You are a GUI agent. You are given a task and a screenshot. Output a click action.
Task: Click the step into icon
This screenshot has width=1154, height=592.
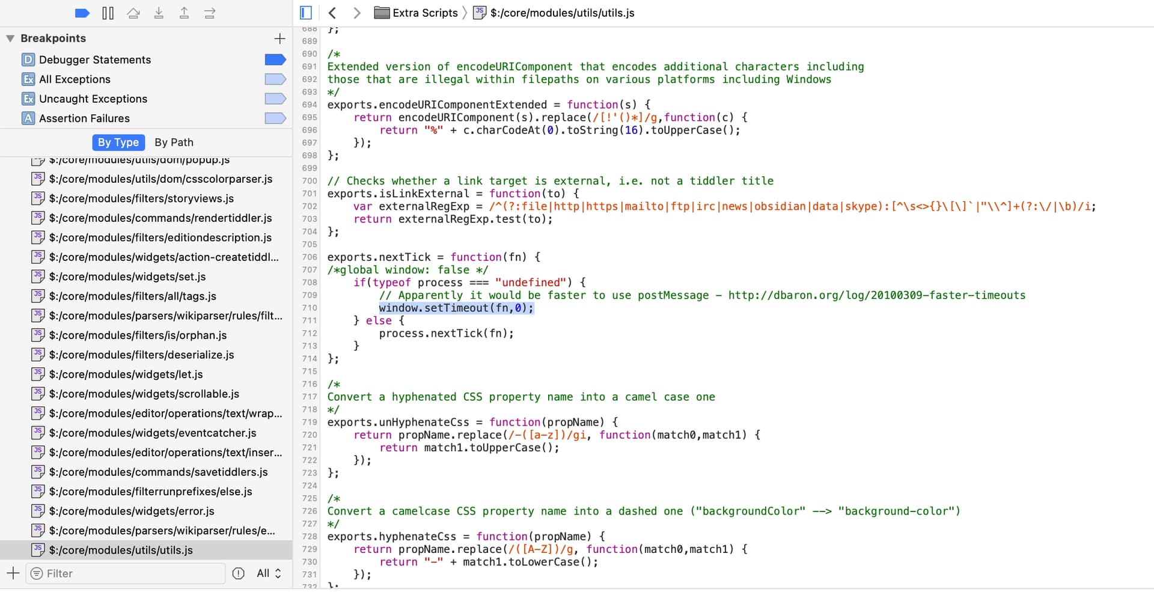[159, 13]
